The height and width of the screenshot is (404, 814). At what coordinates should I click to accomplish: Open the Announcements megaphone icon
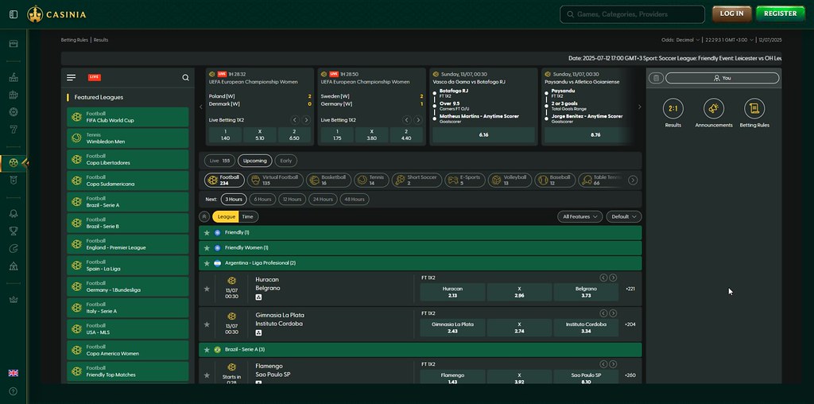click(714, 108)
